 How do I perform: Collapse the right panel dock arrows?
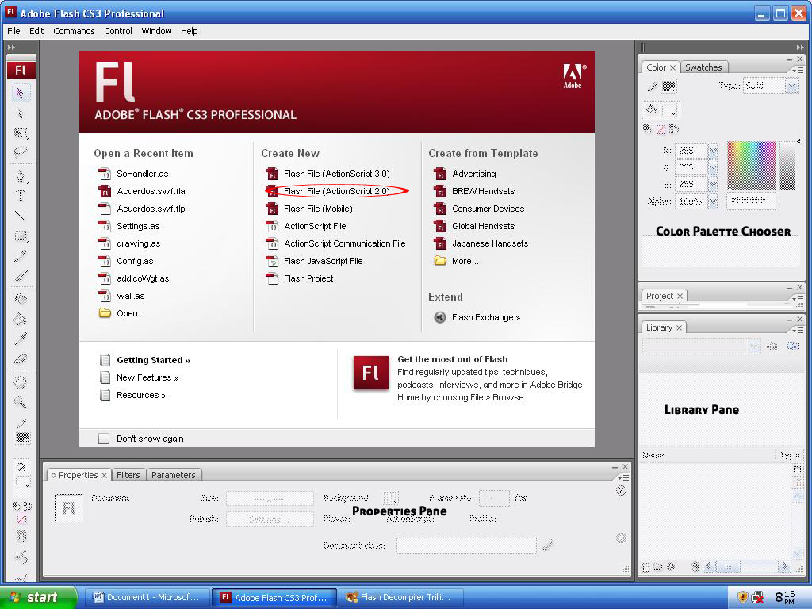pyautogui.click(x=800, y=47)
